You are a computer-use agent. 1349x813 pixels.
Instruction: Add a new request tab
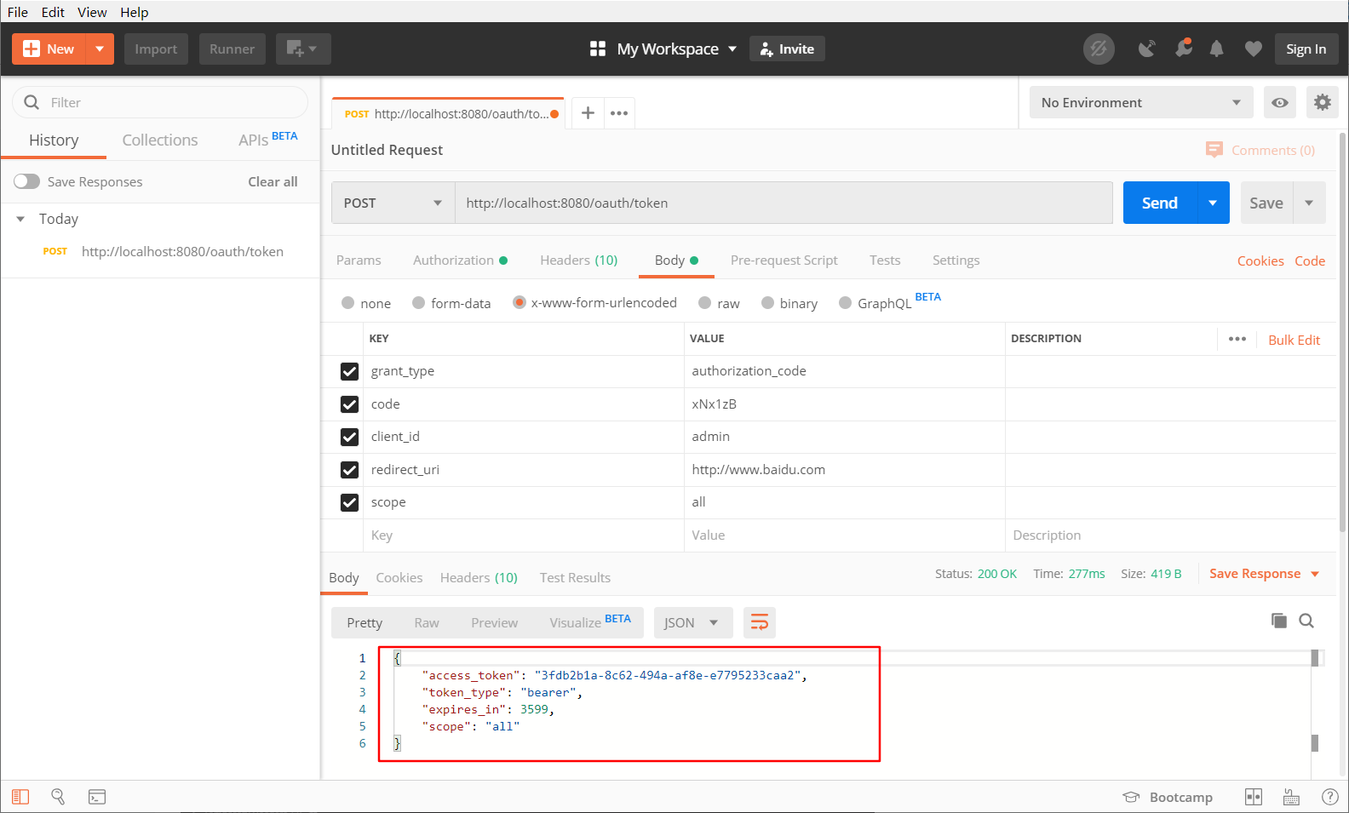[x=588, y=113]
